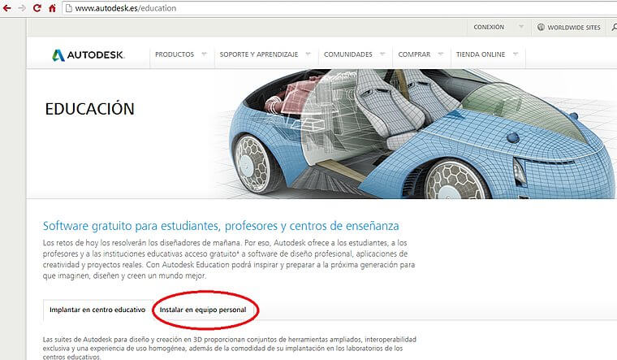Click the browser back arrow
Image resolution: width=617 pixels, height=360 pixels.
point(7,8)
